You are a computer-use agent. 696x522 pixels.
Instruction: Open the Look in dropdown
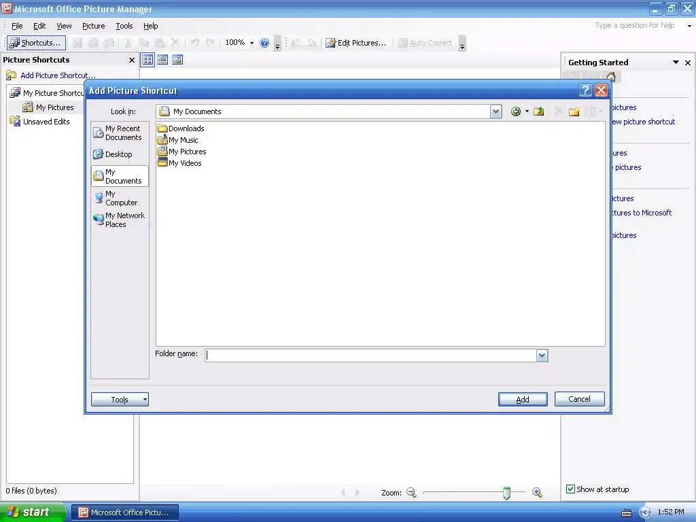pos(495,111)
